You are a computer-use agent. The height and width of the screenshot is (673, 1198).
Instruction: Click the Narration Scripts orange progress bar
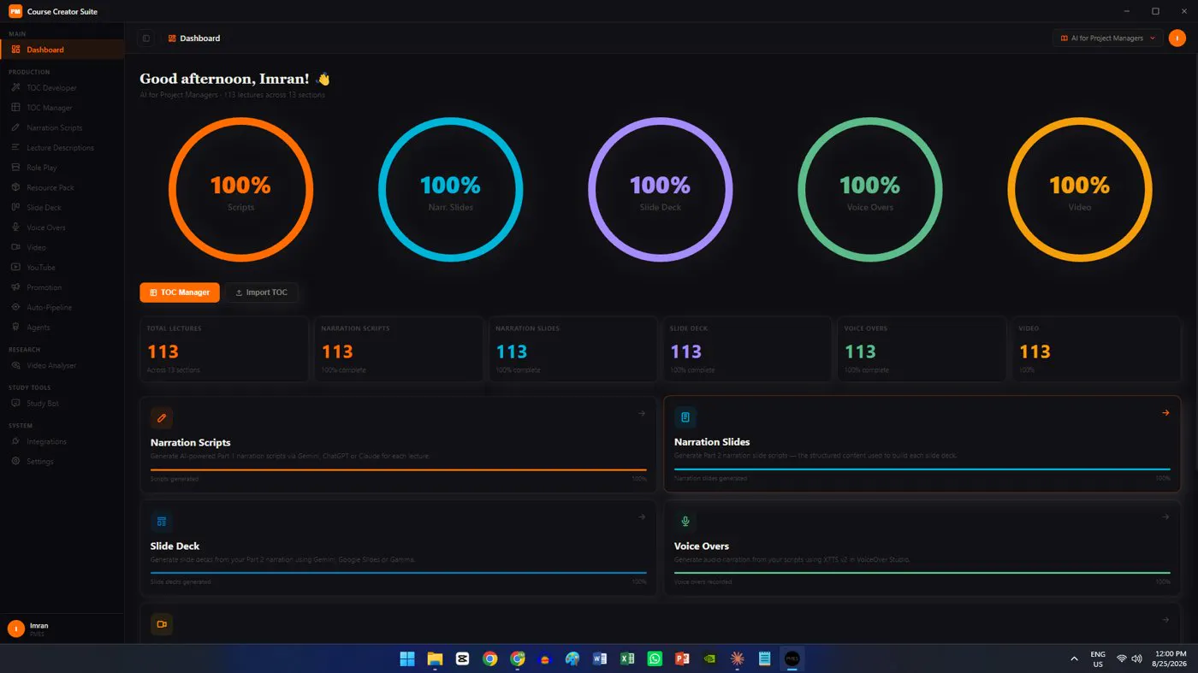(399, 469)
